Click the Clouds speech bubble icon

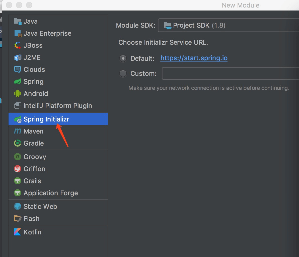tap(18, 70)
